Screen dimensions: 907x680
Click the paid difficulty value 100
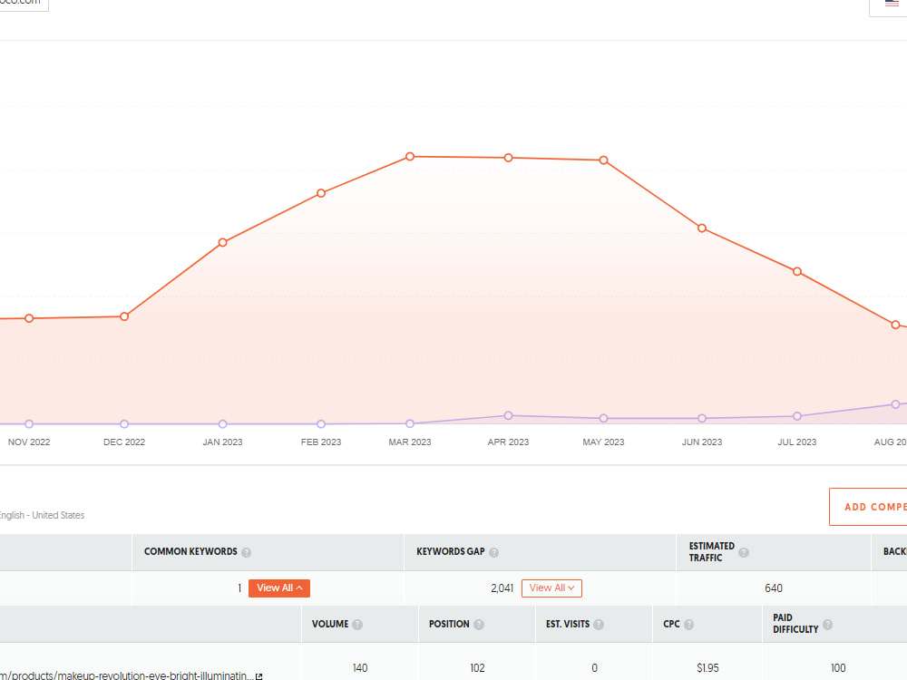tap(838, 668)
